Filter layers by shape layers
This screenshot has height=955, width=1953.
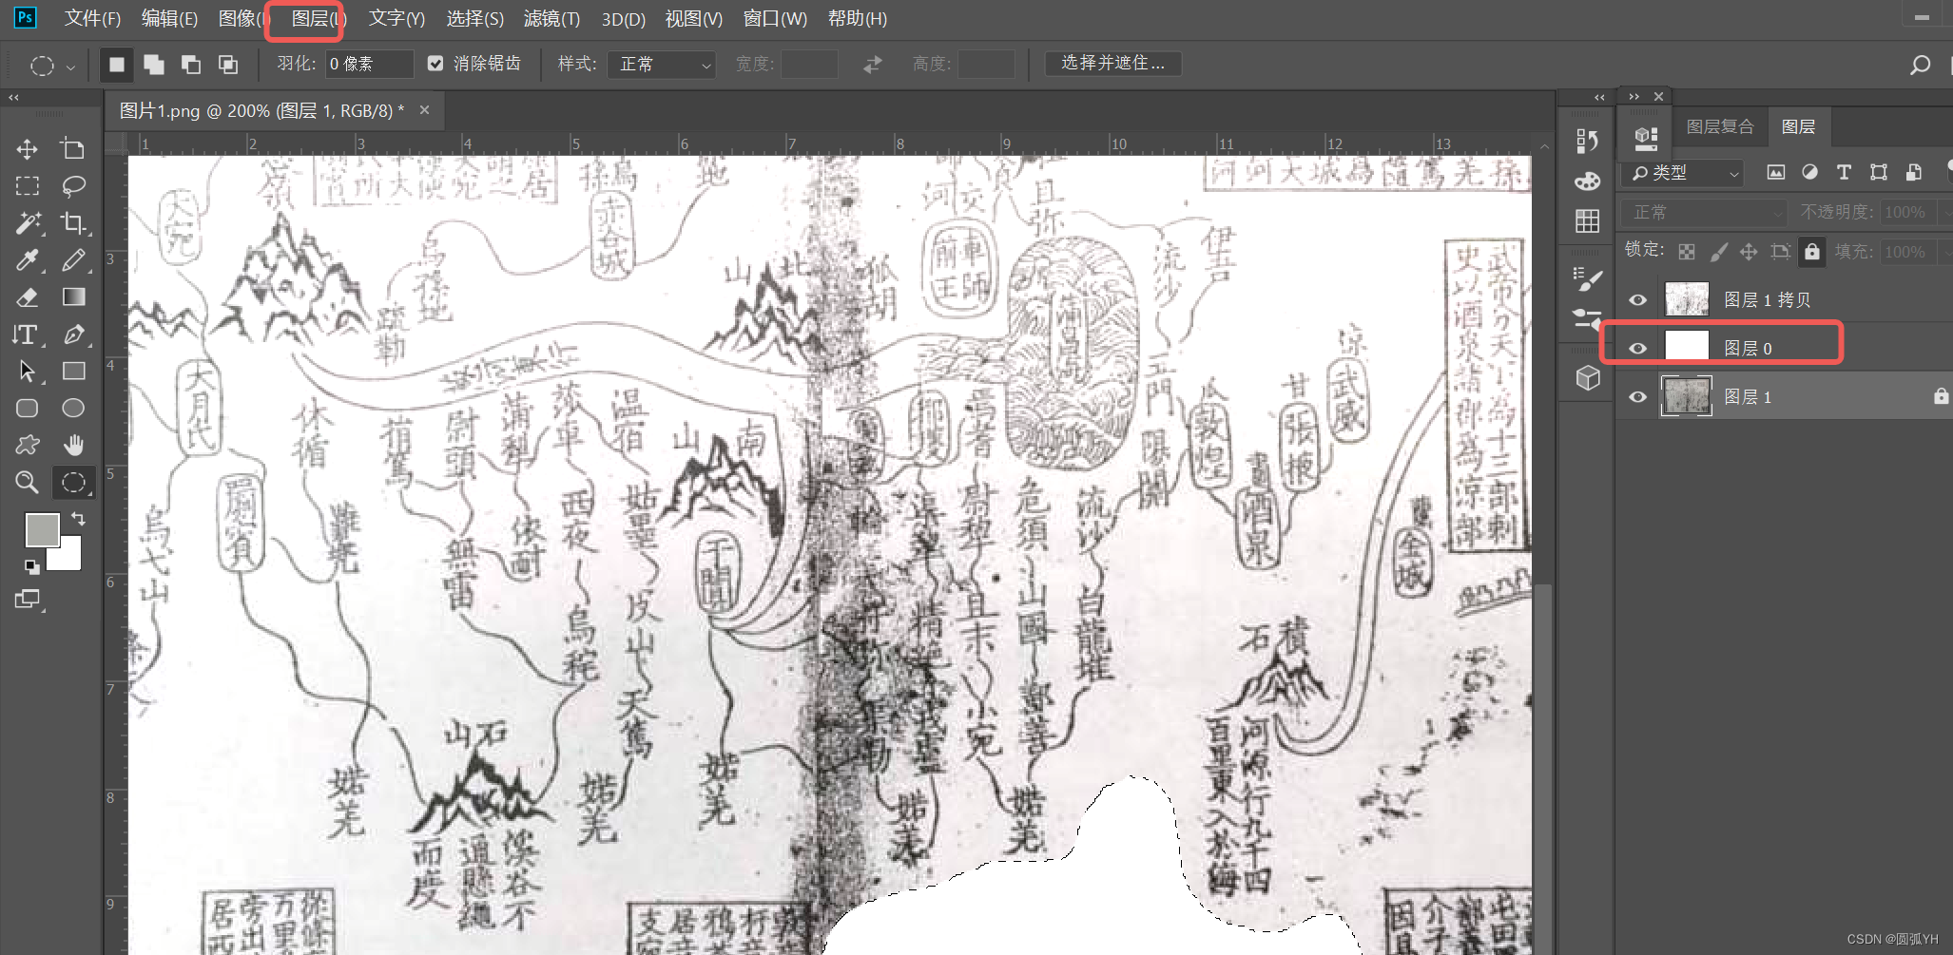click(1878, 172)
